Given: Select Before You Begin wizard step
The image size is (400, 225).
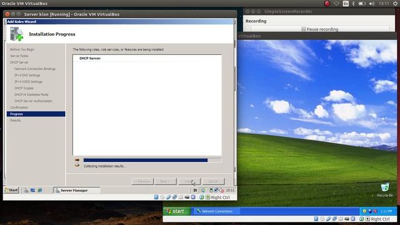Looking at the screenshot, I should 22,49.
